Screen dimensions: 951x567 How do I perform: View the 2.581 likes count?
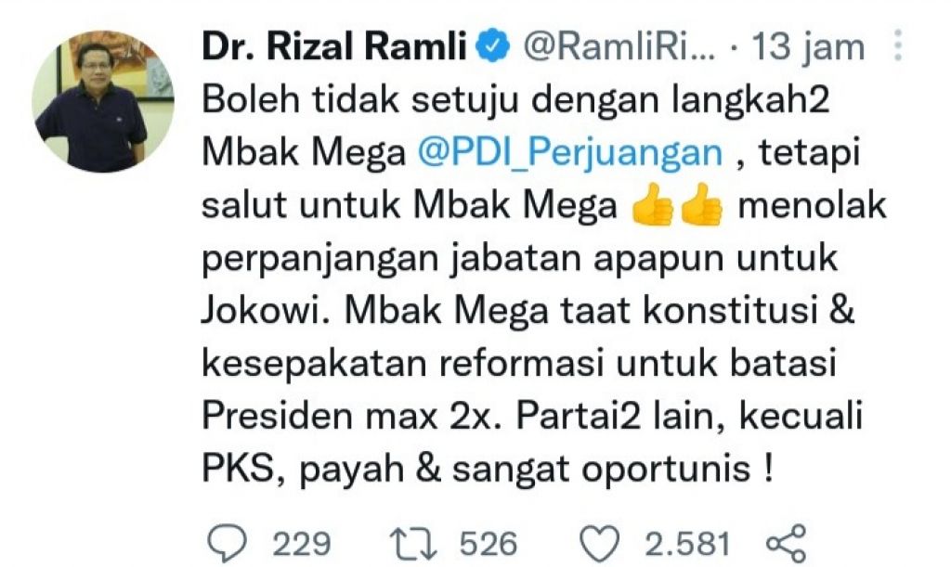pyautogui.click(x=687, y=544)
